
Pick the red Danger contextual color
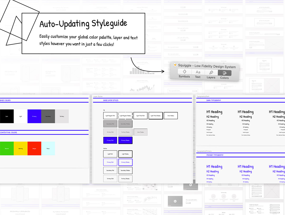click(34, 148)
